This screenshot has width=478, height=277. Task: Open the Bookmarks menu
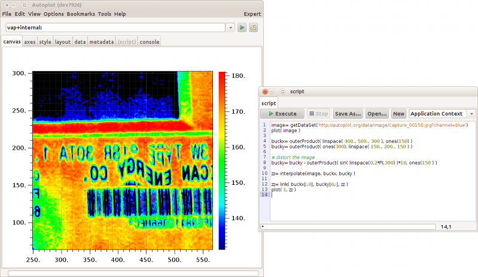(x=81, y=14)
